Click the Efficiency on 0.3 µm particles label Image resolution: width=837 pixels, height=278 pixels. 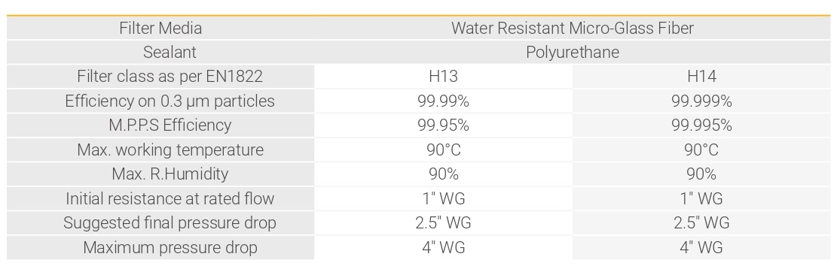point(170,101)
